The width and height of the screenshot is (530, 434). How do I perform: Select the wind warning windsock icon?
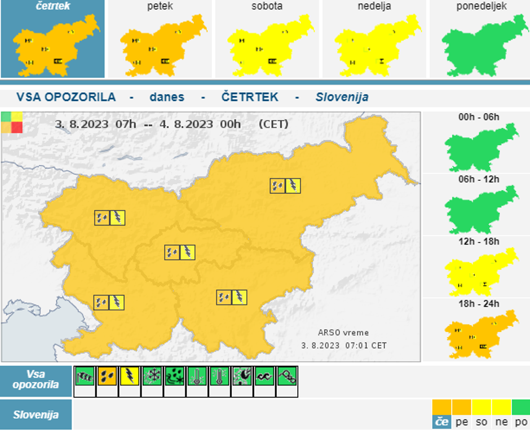pyautogui.click(x=84, y=375)
